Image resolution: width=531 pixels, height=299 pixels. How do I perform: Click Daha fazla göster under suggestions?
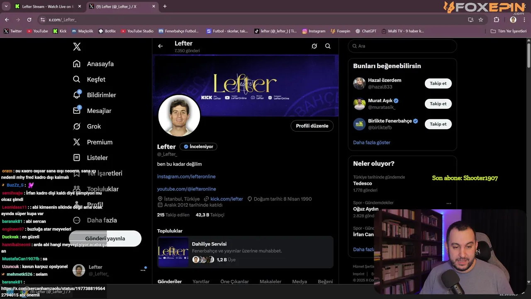pyautogui.click(x=372, y=142)
